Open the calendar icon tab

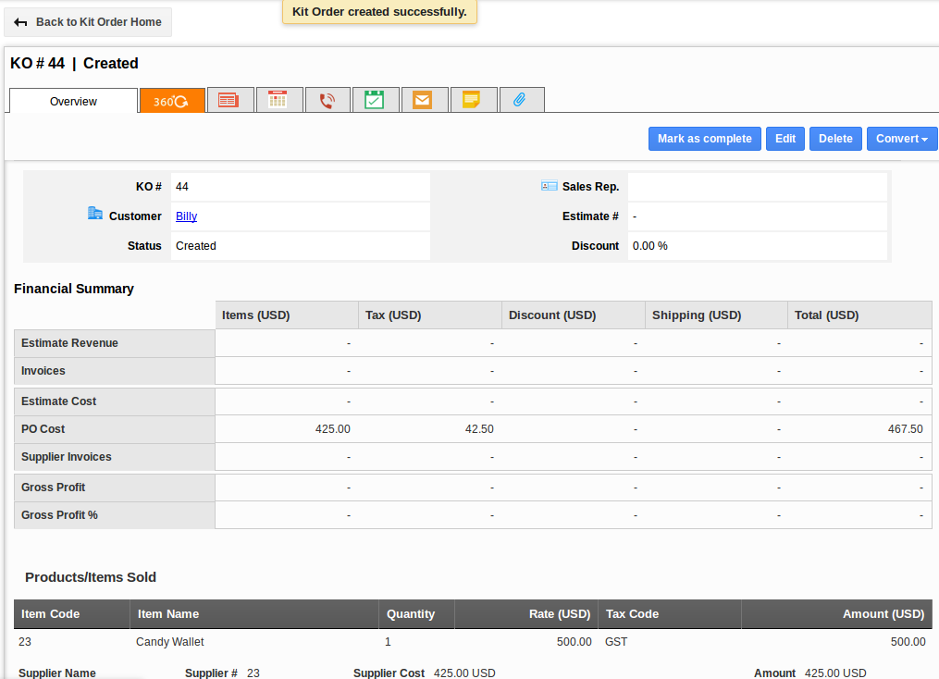coord(278,99)
